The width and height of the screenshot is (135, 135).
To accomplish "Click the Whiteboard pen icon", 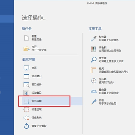I will tap(93, 102).
